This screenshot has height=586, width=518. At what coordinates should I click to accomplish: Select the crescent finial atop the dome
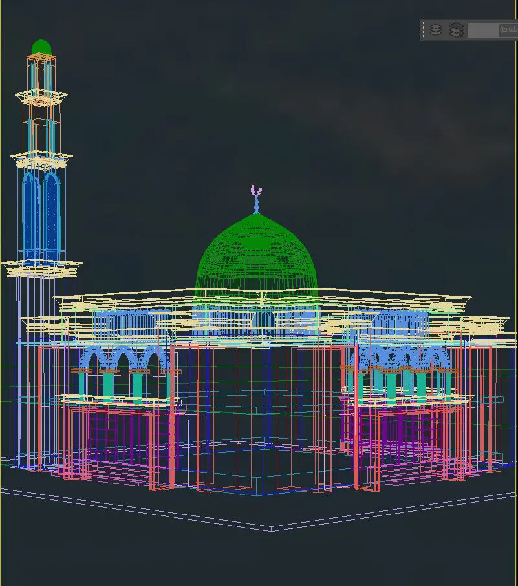pyautogui.click(x=256, y=191)
